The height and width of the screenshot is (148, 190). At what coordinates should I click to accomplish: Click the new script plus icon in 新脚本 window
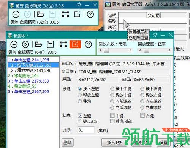(14, 45)
